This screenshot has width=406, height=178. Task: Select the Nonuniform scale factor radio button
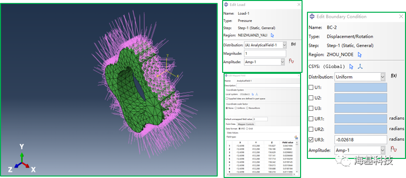pos(247,108)
